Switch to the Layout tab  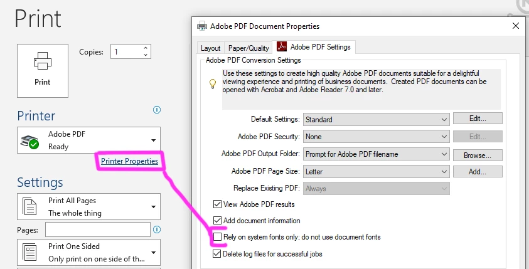210,48
